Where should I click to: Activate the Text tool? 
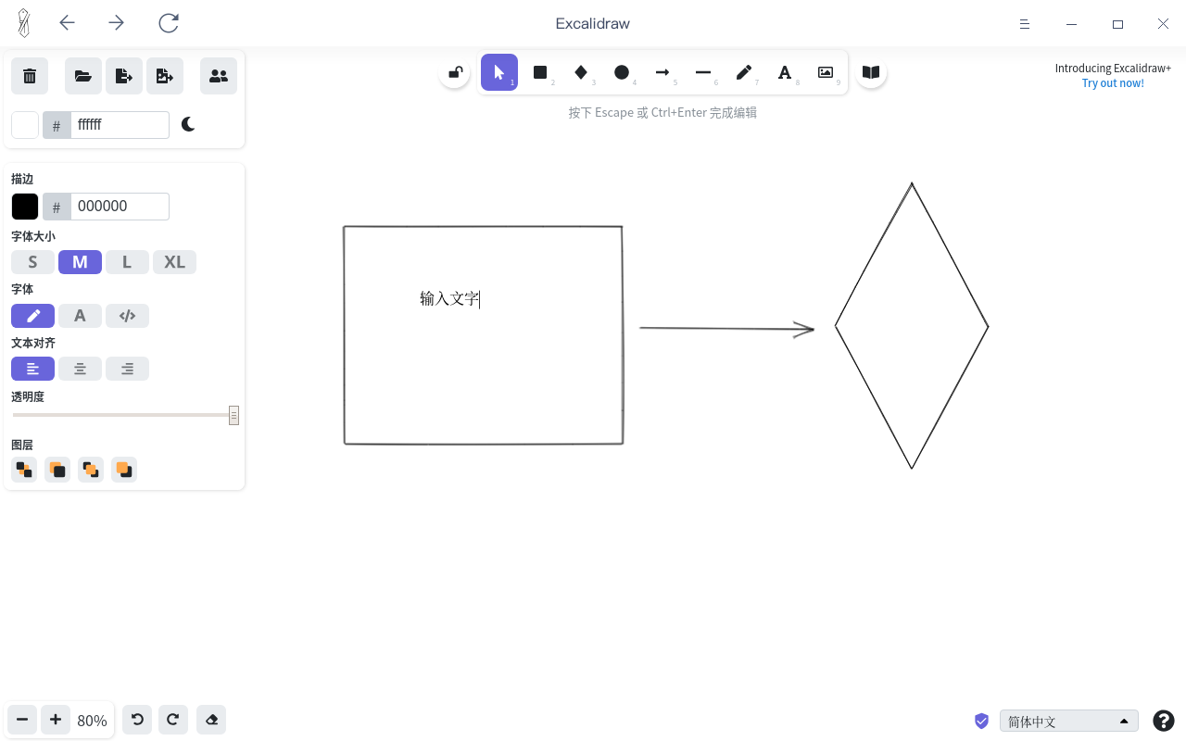[x=785, y=72]
